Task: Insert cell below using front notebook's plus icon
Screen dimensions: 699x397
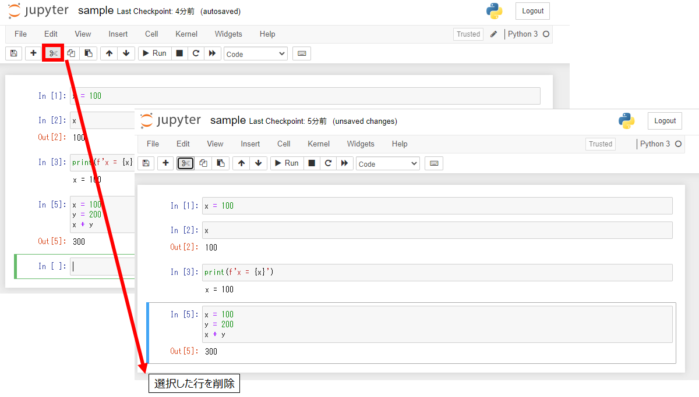Action: 166,163
